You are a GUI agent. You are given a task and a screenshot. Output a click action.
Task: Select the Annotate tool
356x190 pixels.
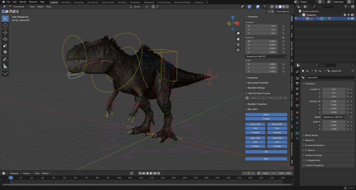(5, 59)
